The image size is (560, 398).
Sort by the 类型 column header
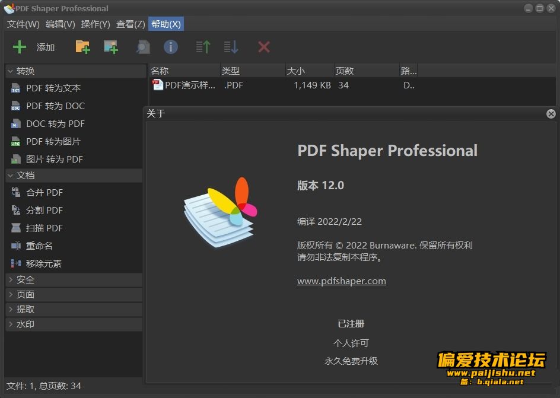pyautogui.click(x=253, y=71)
